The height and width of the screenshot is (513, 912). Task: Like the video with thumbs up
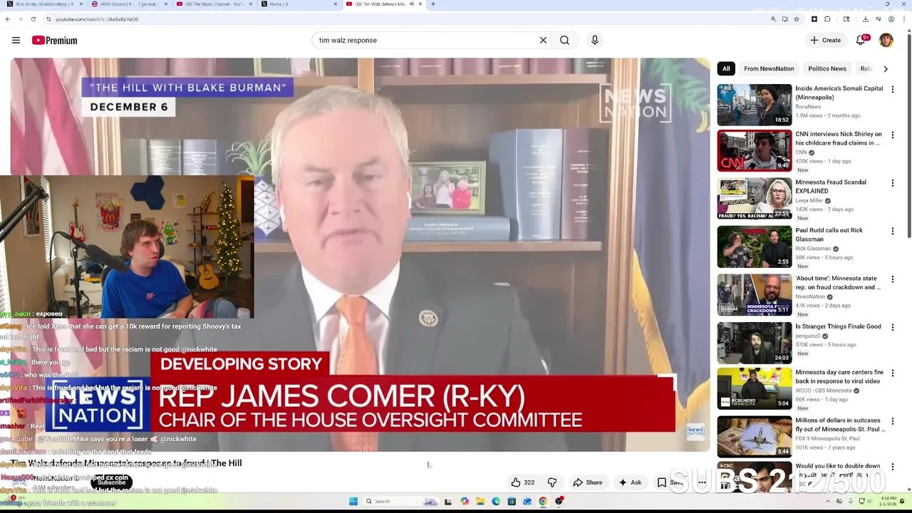[522, 482]
